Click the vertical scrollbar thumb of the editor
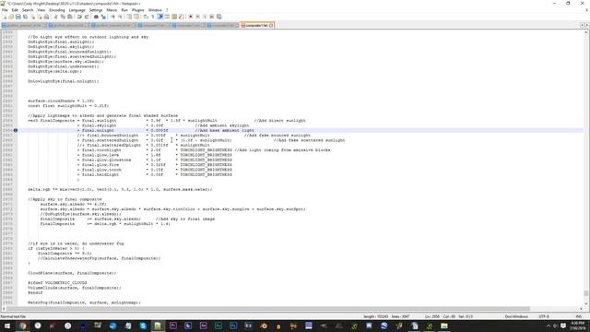This screenshot has width=590, height=332. pyautogui.click(x=586, y=293)
